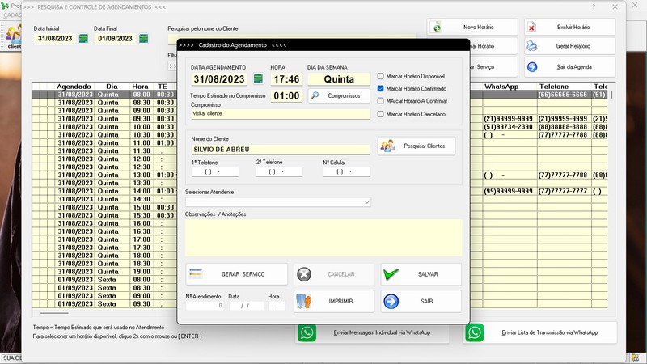The image size is (647, 364).
Task: Click the grid horizontal scrollbar thumb
Action: click(54, 313)
